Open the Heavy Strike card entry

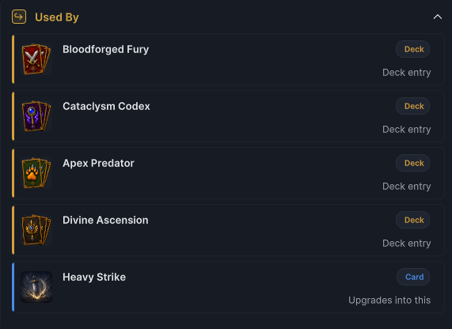[228, 287]
